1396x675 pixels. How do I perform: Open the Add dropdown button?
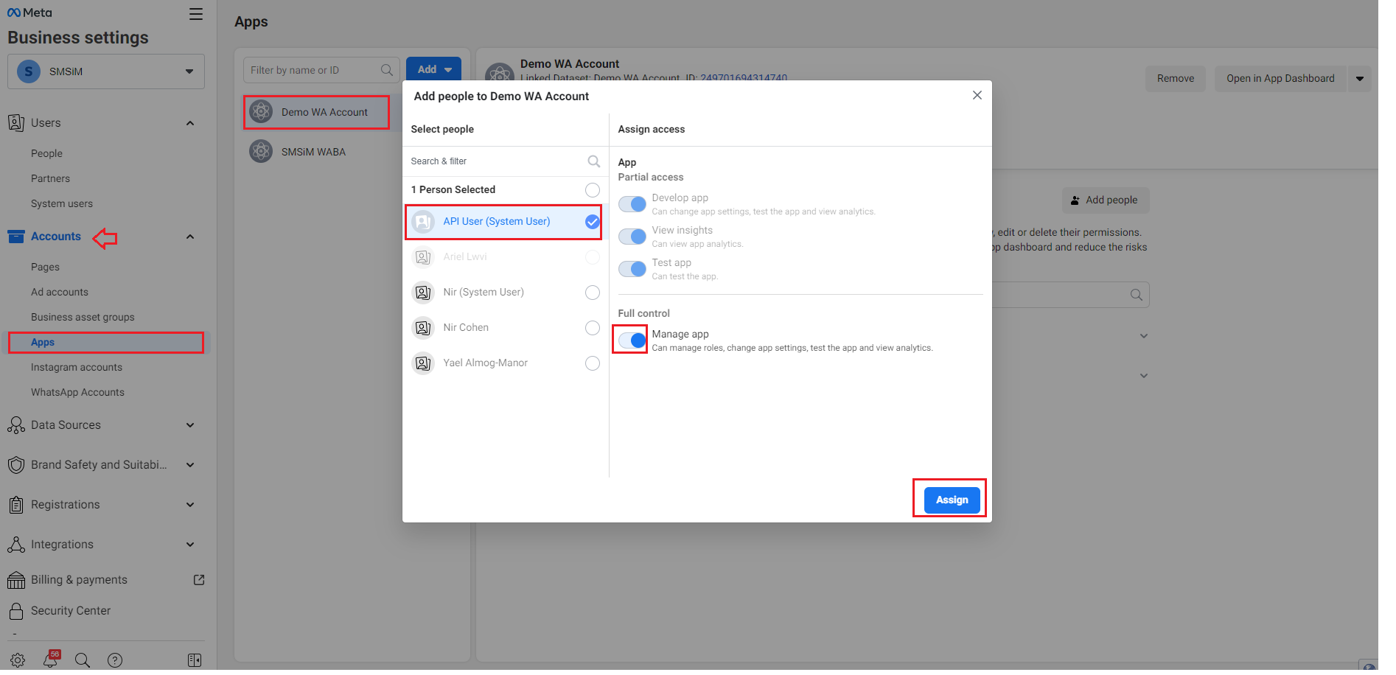tap(433, 69)
